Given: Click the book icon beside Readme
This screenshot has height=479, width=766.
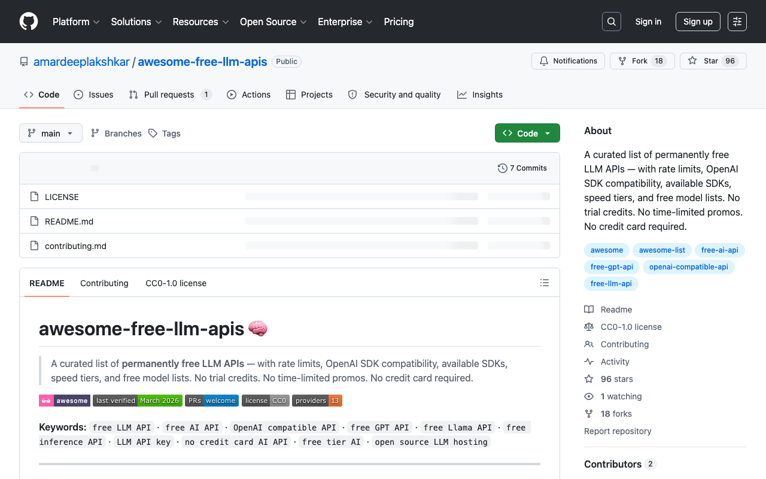Looking at the screenshot, I should pos(589,310).
